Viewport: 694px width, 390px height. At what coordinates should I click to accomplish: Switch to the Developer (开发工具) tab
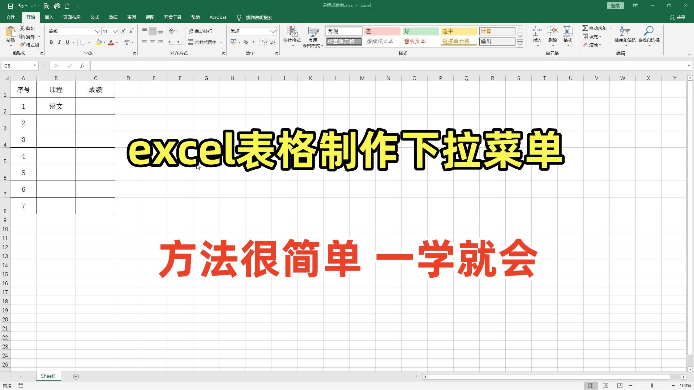coord(172,17)
